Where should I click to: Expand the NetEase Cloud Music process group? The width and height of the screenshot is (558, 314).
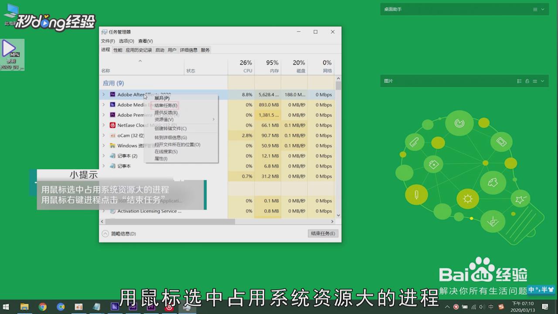coord(104,125)
